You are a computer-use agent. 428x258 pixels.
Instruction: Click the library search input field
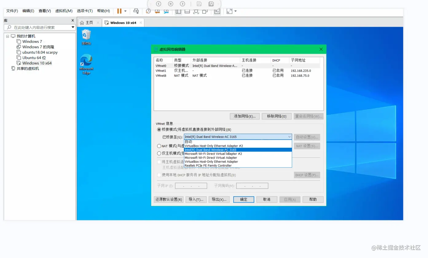37,27
